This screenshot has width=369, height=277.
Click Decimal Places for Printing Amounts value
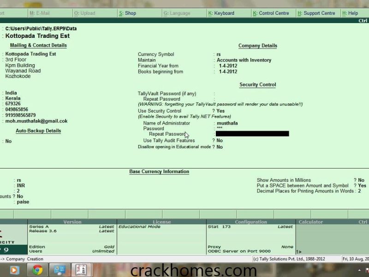coord(360,191)
